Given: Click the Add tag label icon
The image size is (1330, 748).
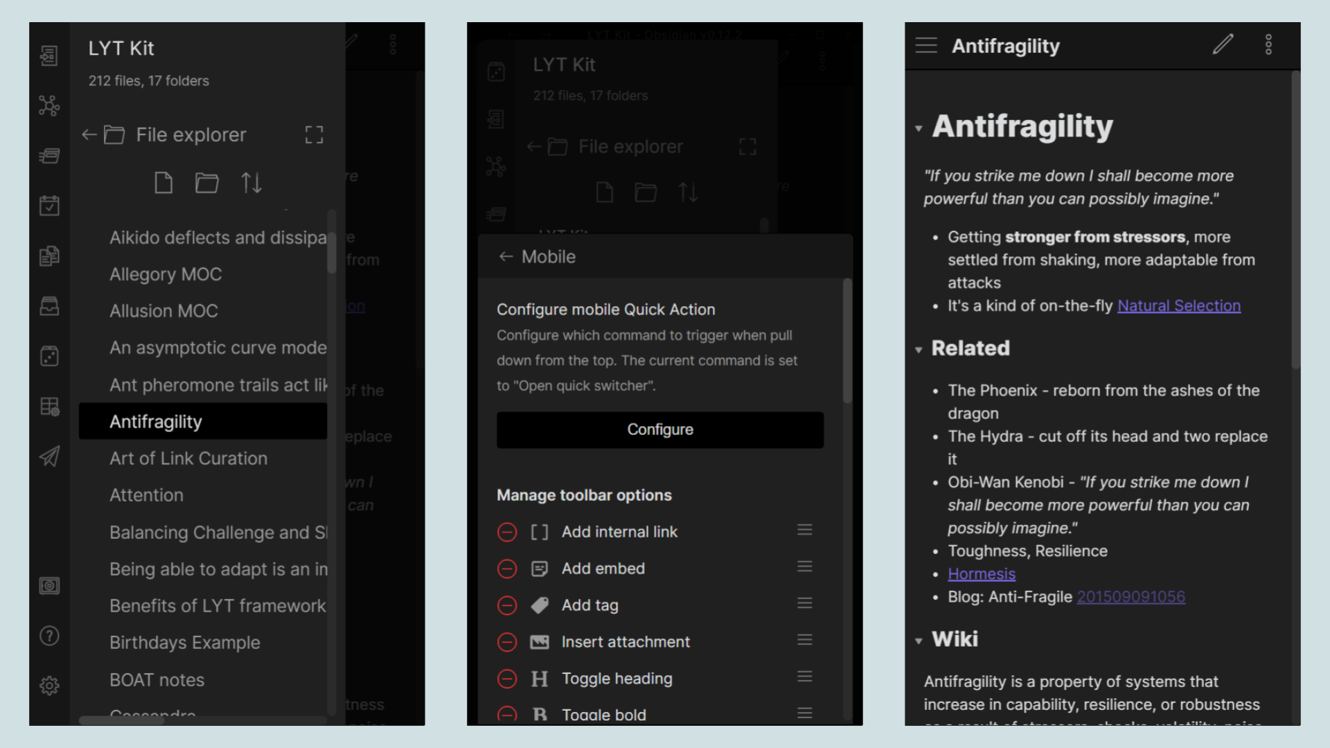Looking at the screenshot, I should tap(539, 605).
